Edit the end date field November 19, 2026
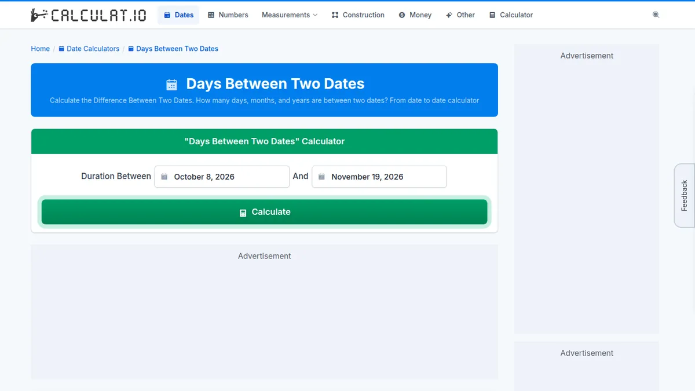This screenshot has height=391, width=695. (379, 177)
